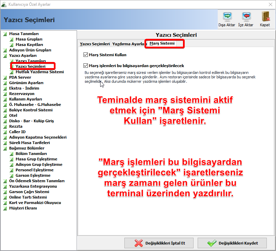The width and height of the screenshot is (276, 251).
Task: Click the Dışa Aktar export icon
Action: point(227,17)
